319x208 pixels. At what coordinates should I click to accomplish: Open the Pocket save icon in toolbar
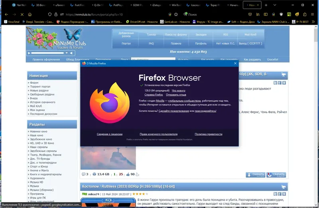pyautogui.click(x=250, y=14)
